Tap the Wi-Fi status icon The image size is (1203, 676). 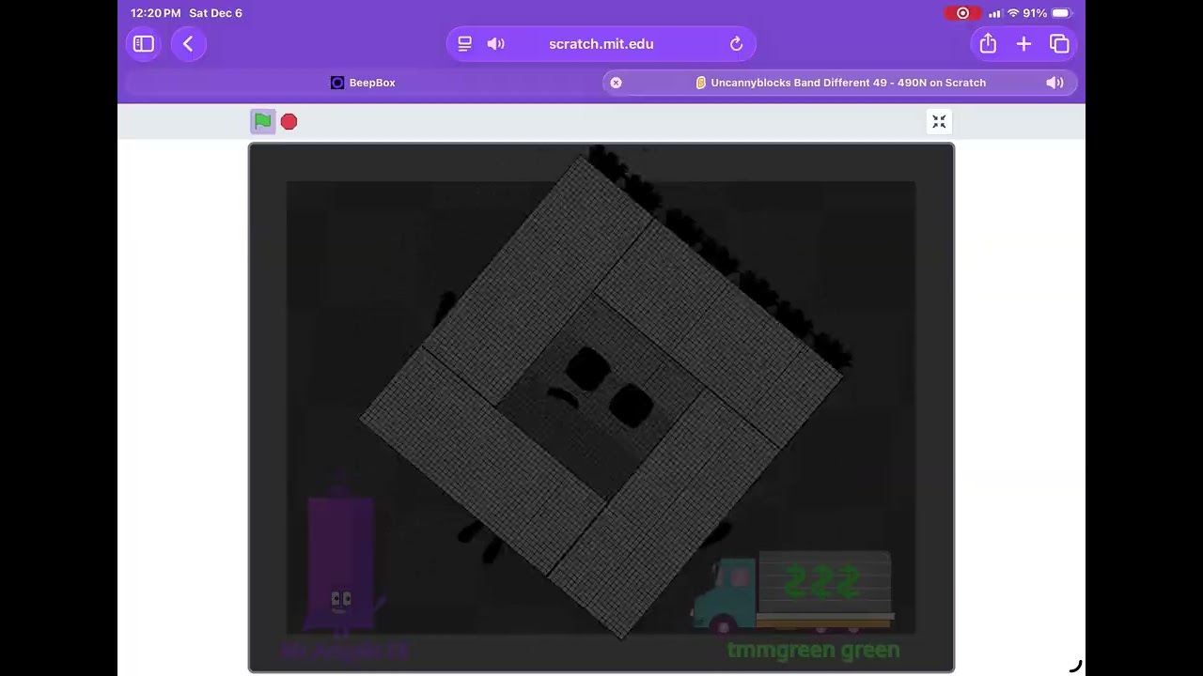pyautogui.click(x=1013, y=13)
